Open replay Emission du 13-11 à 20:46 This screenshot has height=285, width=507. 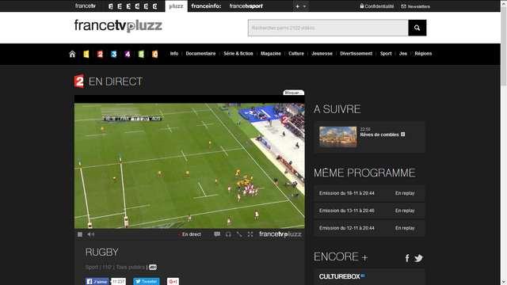point(369,211)
